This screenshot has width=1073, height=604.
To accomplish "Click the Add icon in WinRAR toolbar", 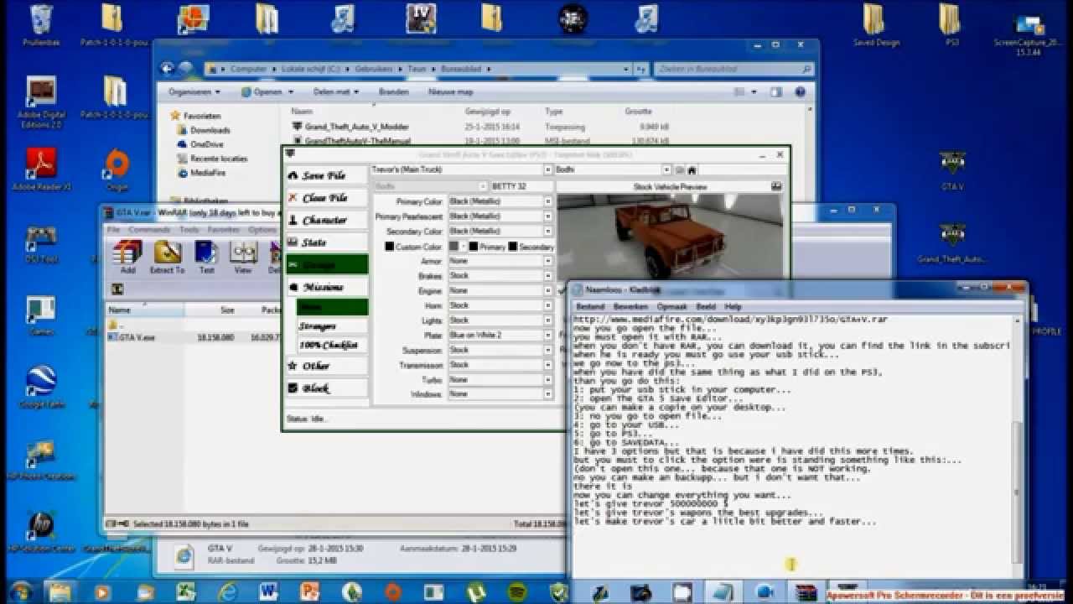I will (127, 257).
